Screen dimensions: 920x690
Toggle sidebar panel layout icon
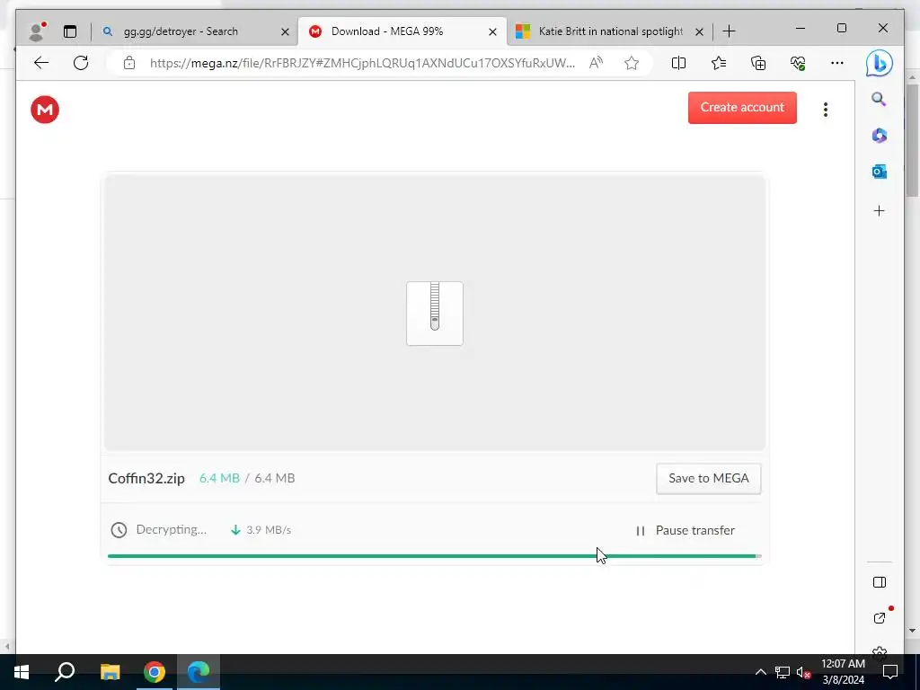879,582
